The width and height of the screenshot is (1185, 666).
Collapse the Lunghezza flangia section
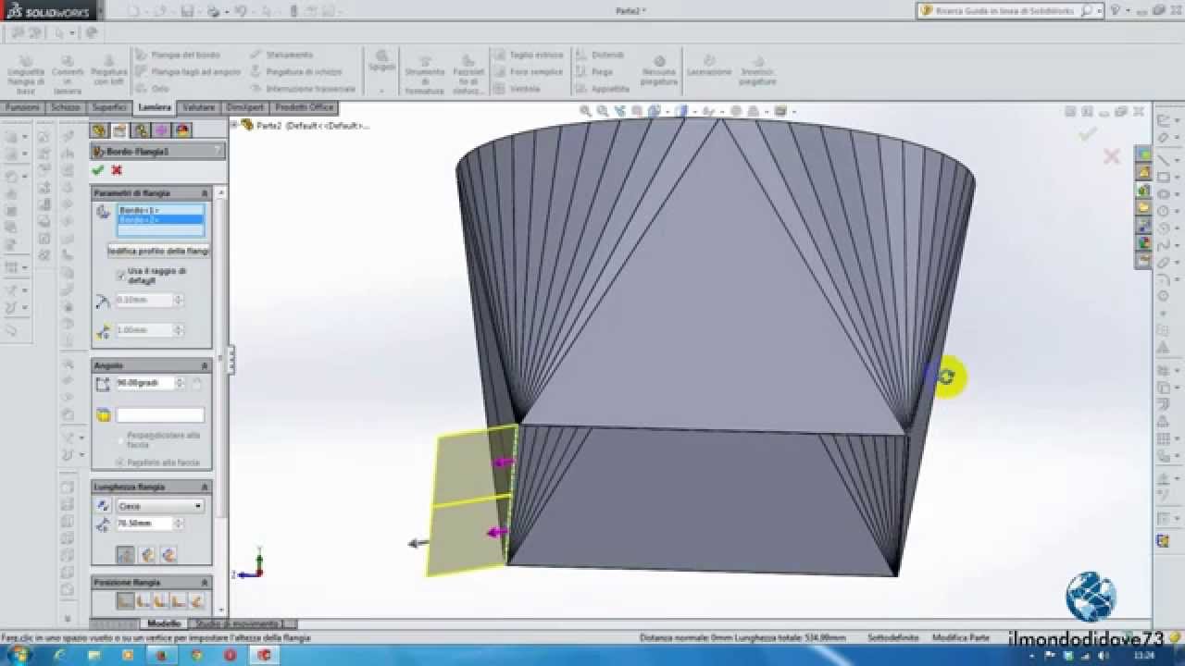click(x=205, y=487)
